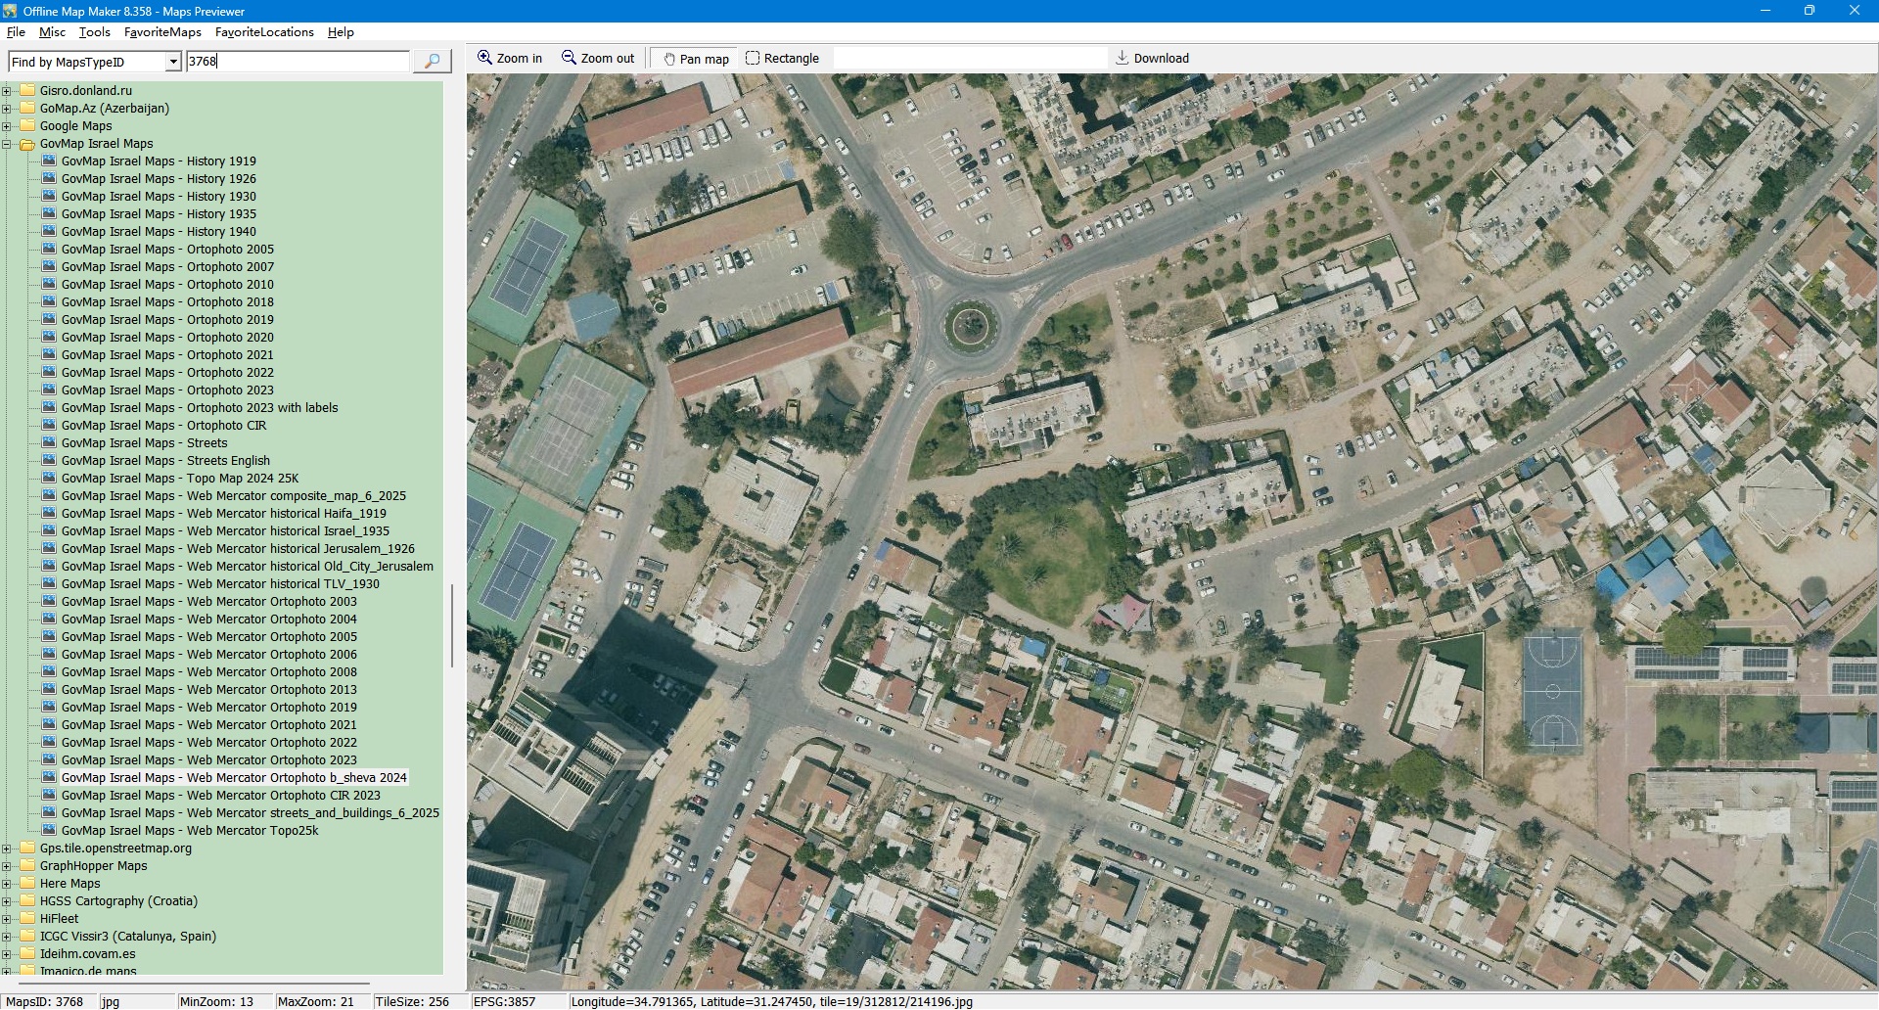
Task: Click the Zoom out tool
Action: pyautogui.click(x=598, y=58)
